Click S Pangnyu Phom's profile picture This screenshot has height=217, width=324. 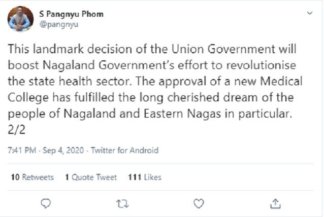(x=20, y=19)
